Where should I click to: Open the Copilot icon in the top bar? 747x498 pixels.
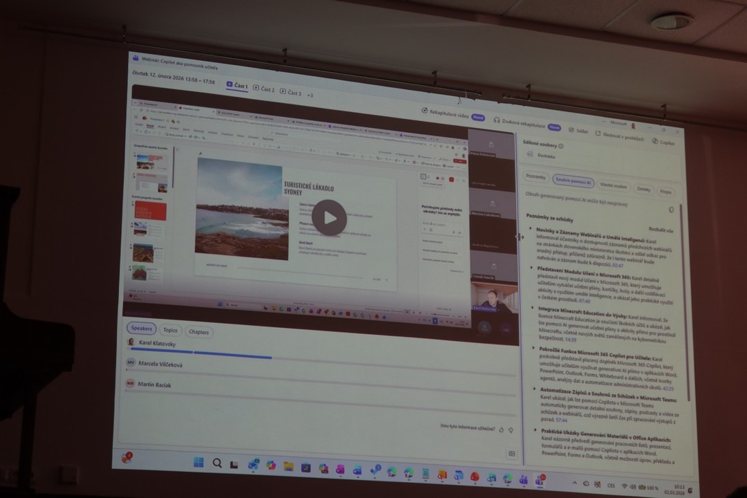point(654,141)
